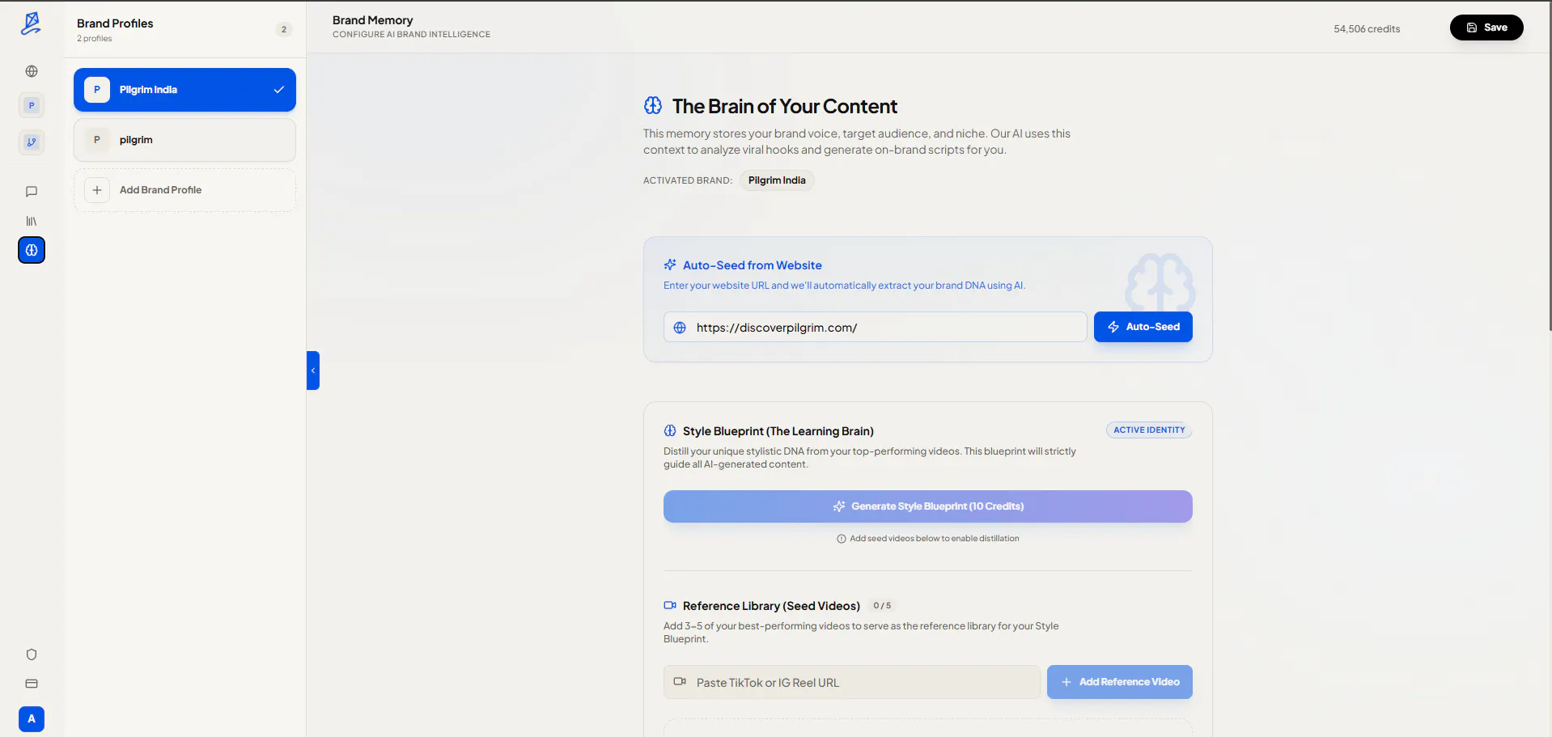Screen dimensions: 1552x737
Task: Click the Auto-Seed from Website heading
Action: coord(753,265)
